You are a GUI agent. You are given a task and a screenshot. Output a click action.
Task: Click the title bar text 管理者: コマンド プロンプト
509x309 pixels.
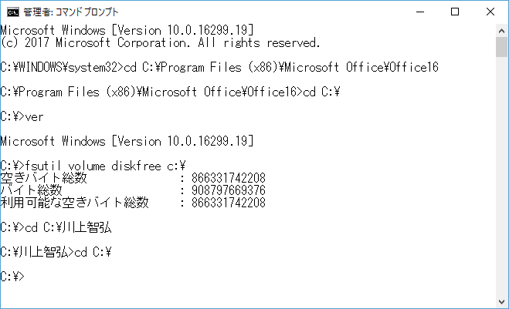(71, 12)
